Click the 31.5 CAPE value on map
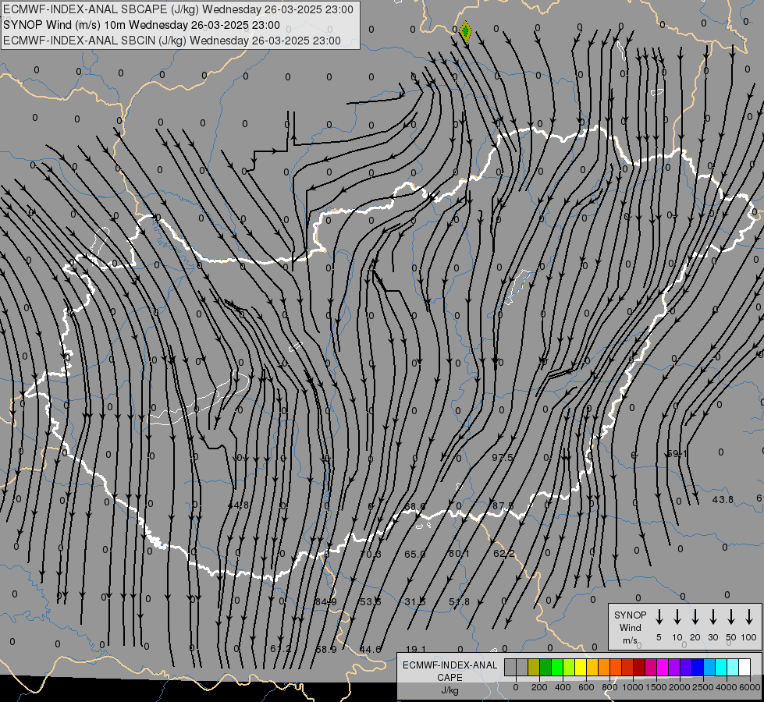Image resolution: width=764 pixels, height=702 pixels. (415, 602)
